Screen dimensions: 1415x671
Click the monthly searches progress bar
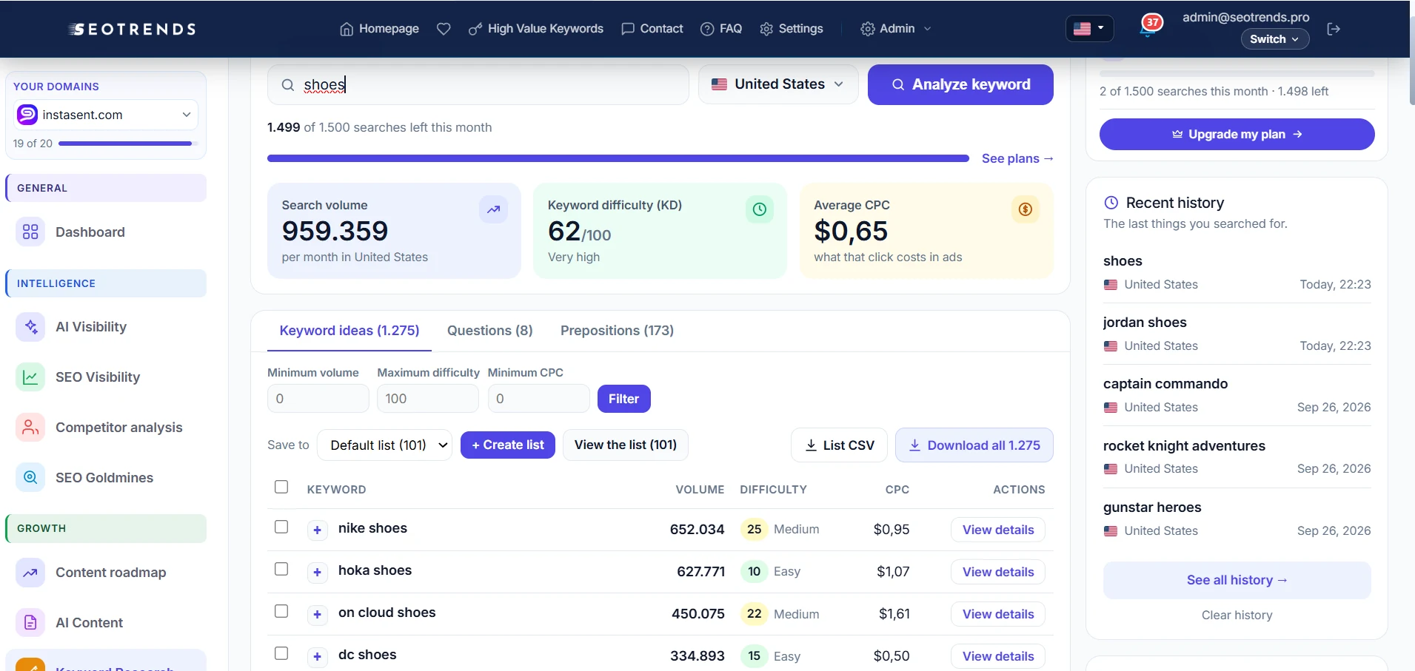(x=618, y=158)
